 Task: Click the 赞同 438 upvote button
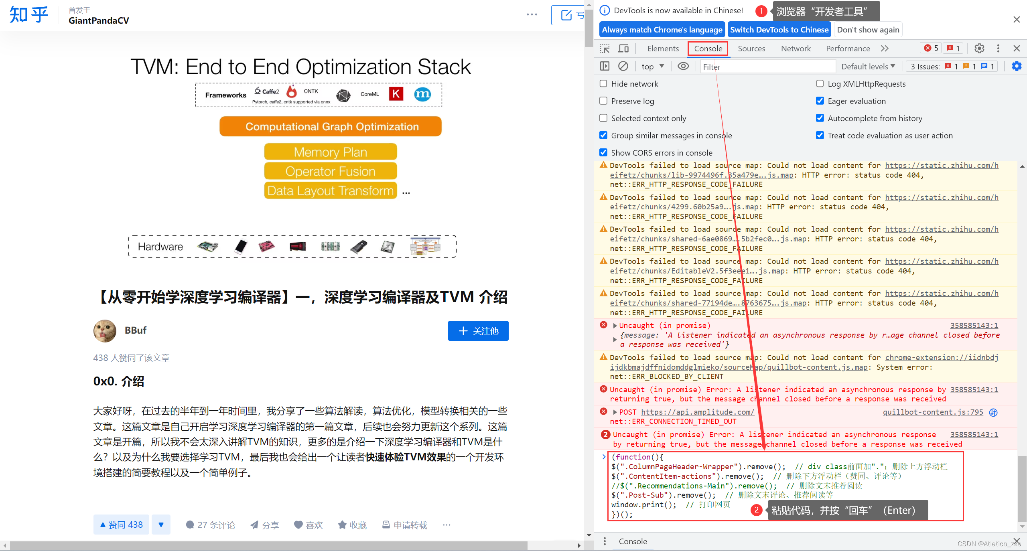coord(121,525)
